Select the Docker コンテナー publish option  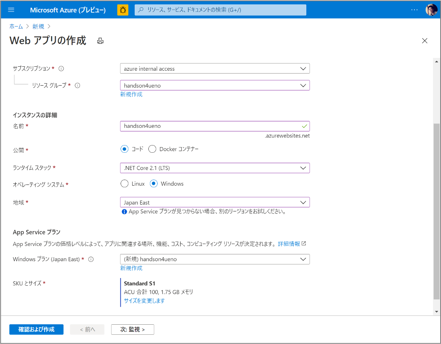[152, 149]
